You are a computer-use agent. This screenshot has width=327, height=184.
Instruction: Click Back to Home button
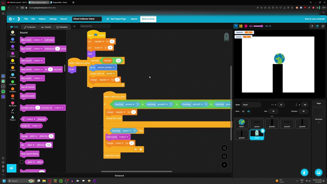pos(148,19)
